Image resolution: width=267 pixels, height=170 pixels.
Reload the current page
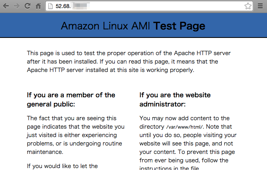[x=27, y=6]
